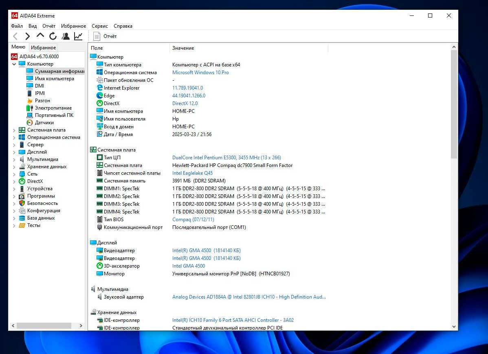Open the Избранное menu in menu bar
The height and width of the screenshot is (354, 488).
pos(73,26)
